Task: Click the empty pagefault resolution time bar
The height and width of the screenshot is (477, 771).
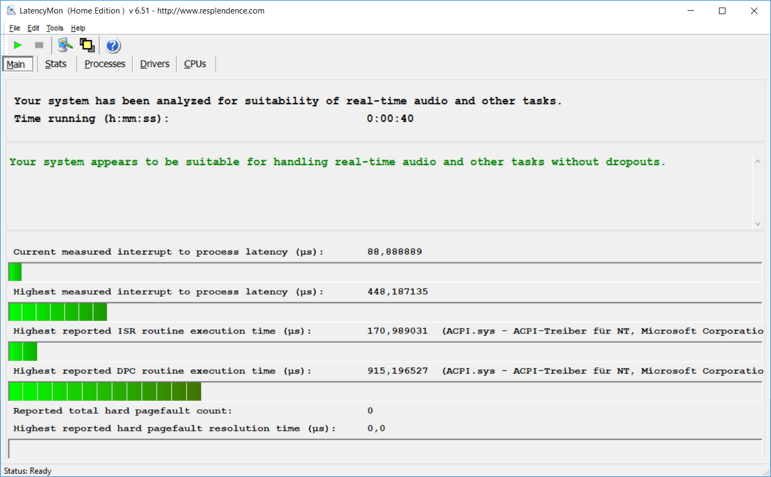Action: [385, 449]
